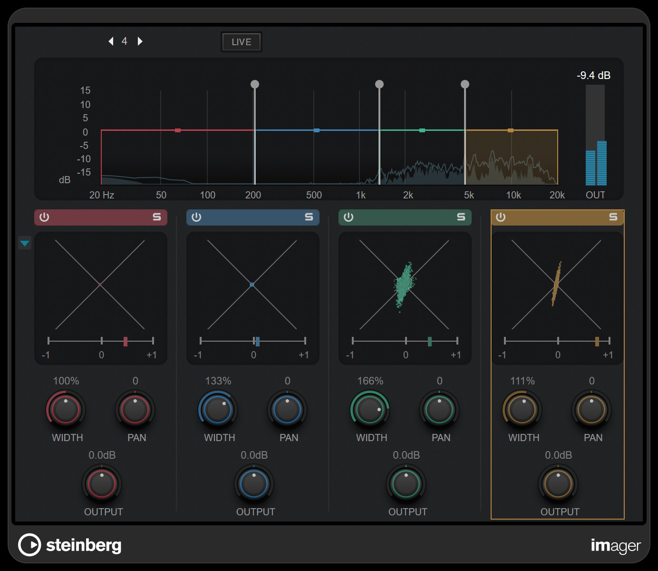Click the Steinberg logo
The width and height of the screenshot is (658, 571).
[x=70, y=545]
